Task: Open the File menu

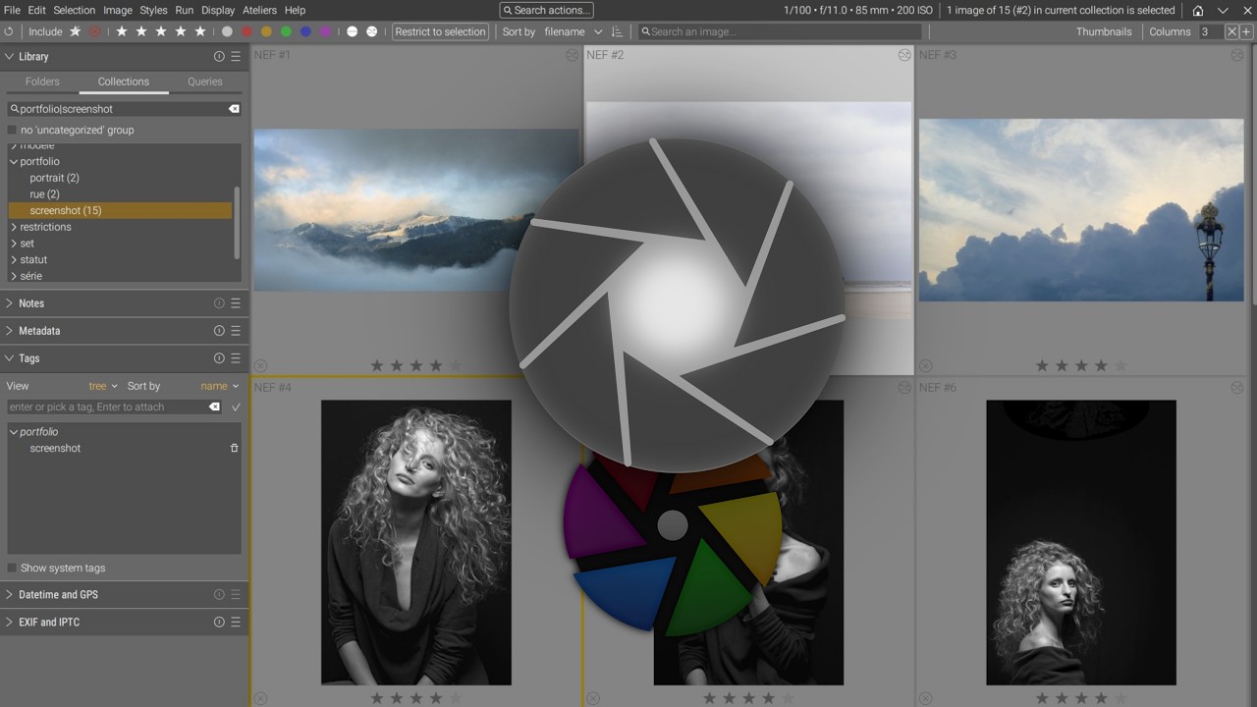Action: point(12,10)
